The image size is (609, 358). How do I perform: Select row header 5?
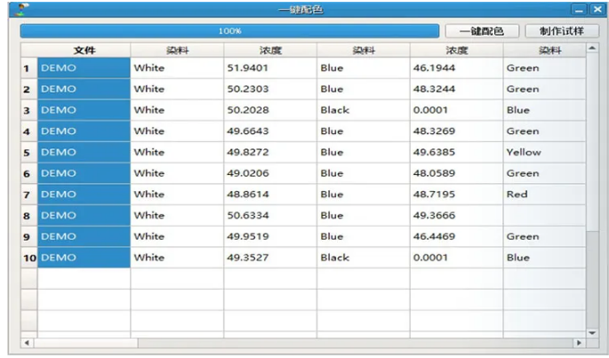pos(29,152)
